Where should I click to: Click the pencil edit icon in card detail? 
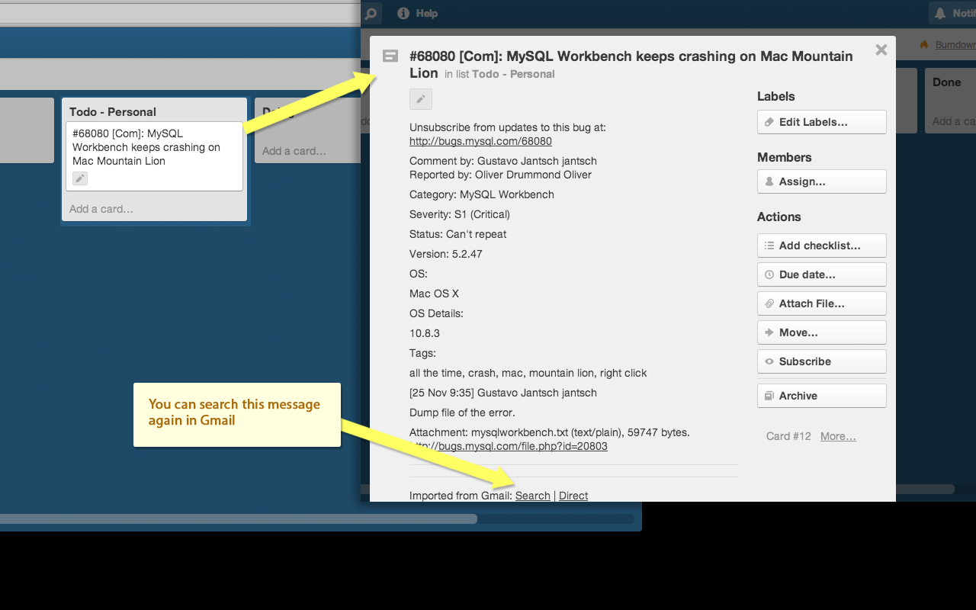[420, 99]
